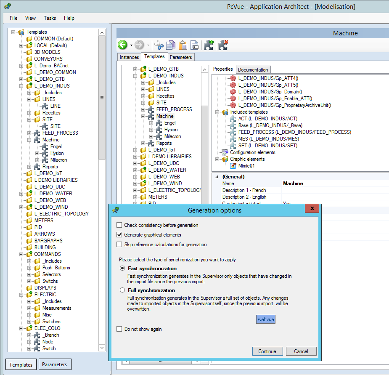Collapse the COMMANDS node in left tree

[21, 254]
